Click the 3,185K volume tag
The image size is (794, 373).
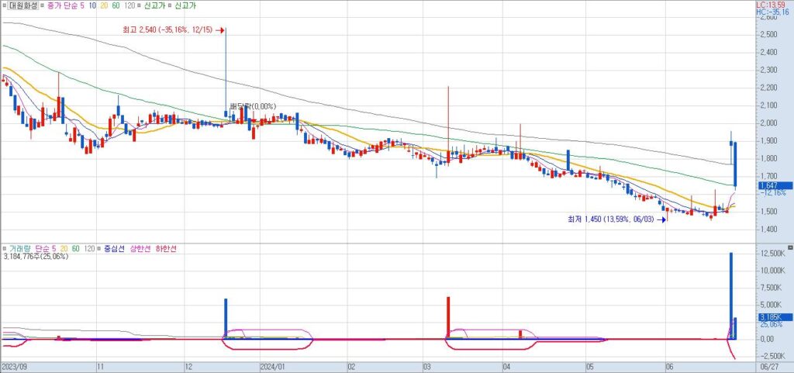point(775,317)
